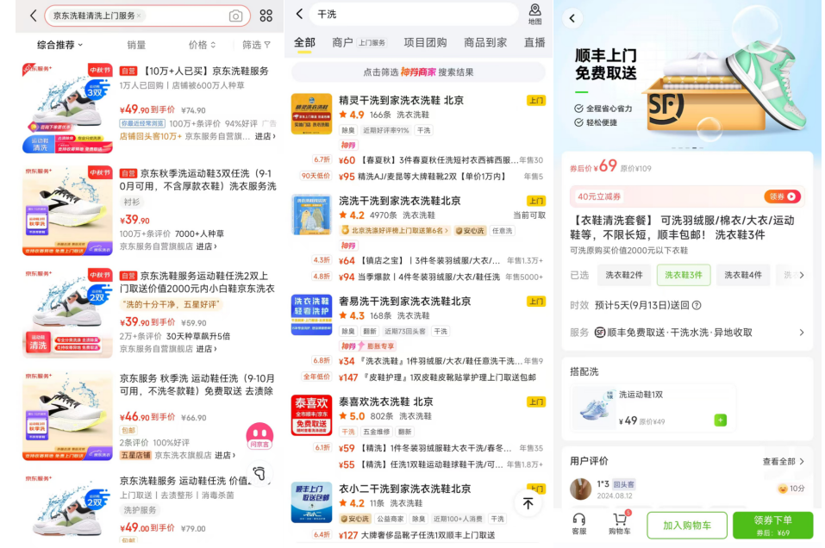Open the shopping cart (购物车) icon
The image size is (825, 548).
(619, 523)
